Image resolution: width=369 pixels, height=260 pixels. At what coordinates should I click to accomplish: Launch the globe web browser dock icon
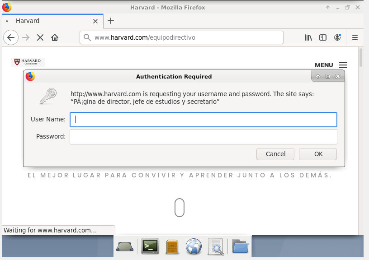194,246
